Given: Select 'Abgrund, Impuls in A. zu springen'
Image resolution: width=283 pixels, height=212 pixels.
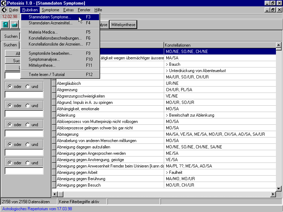Looking at the screenshot, I should [x=110, y=102].
